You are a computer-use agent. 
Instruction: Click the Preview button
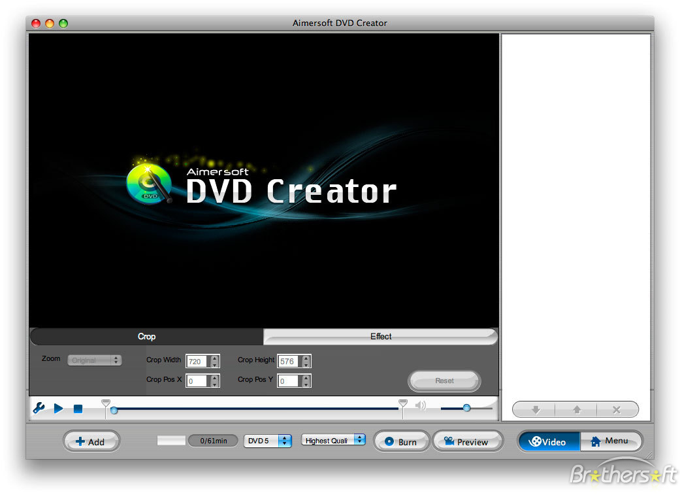pyautogui.click(x=468, y=441)
